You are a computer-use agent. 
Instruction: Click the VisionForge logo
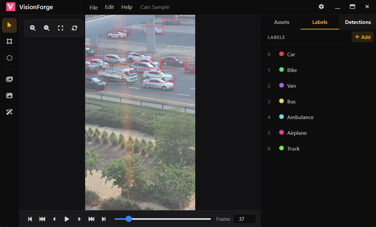(x=10, y=7)
